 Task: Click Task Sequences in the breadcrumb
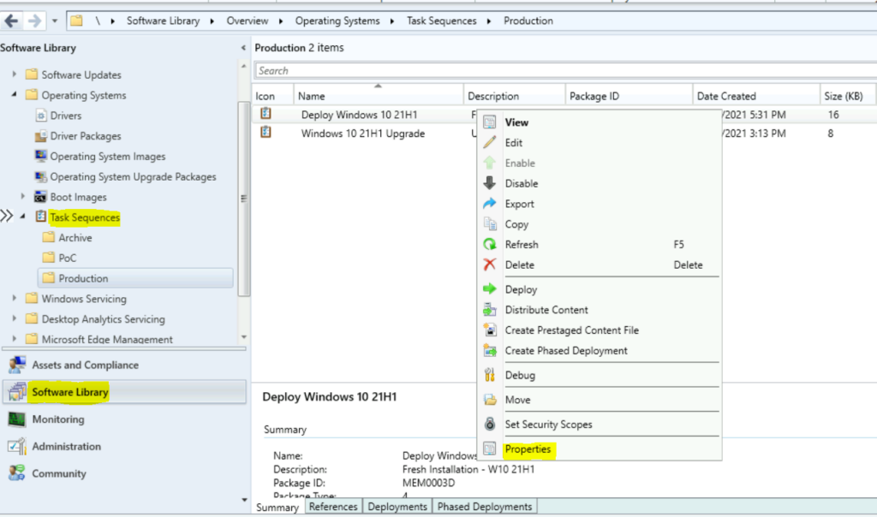[441, 21]
